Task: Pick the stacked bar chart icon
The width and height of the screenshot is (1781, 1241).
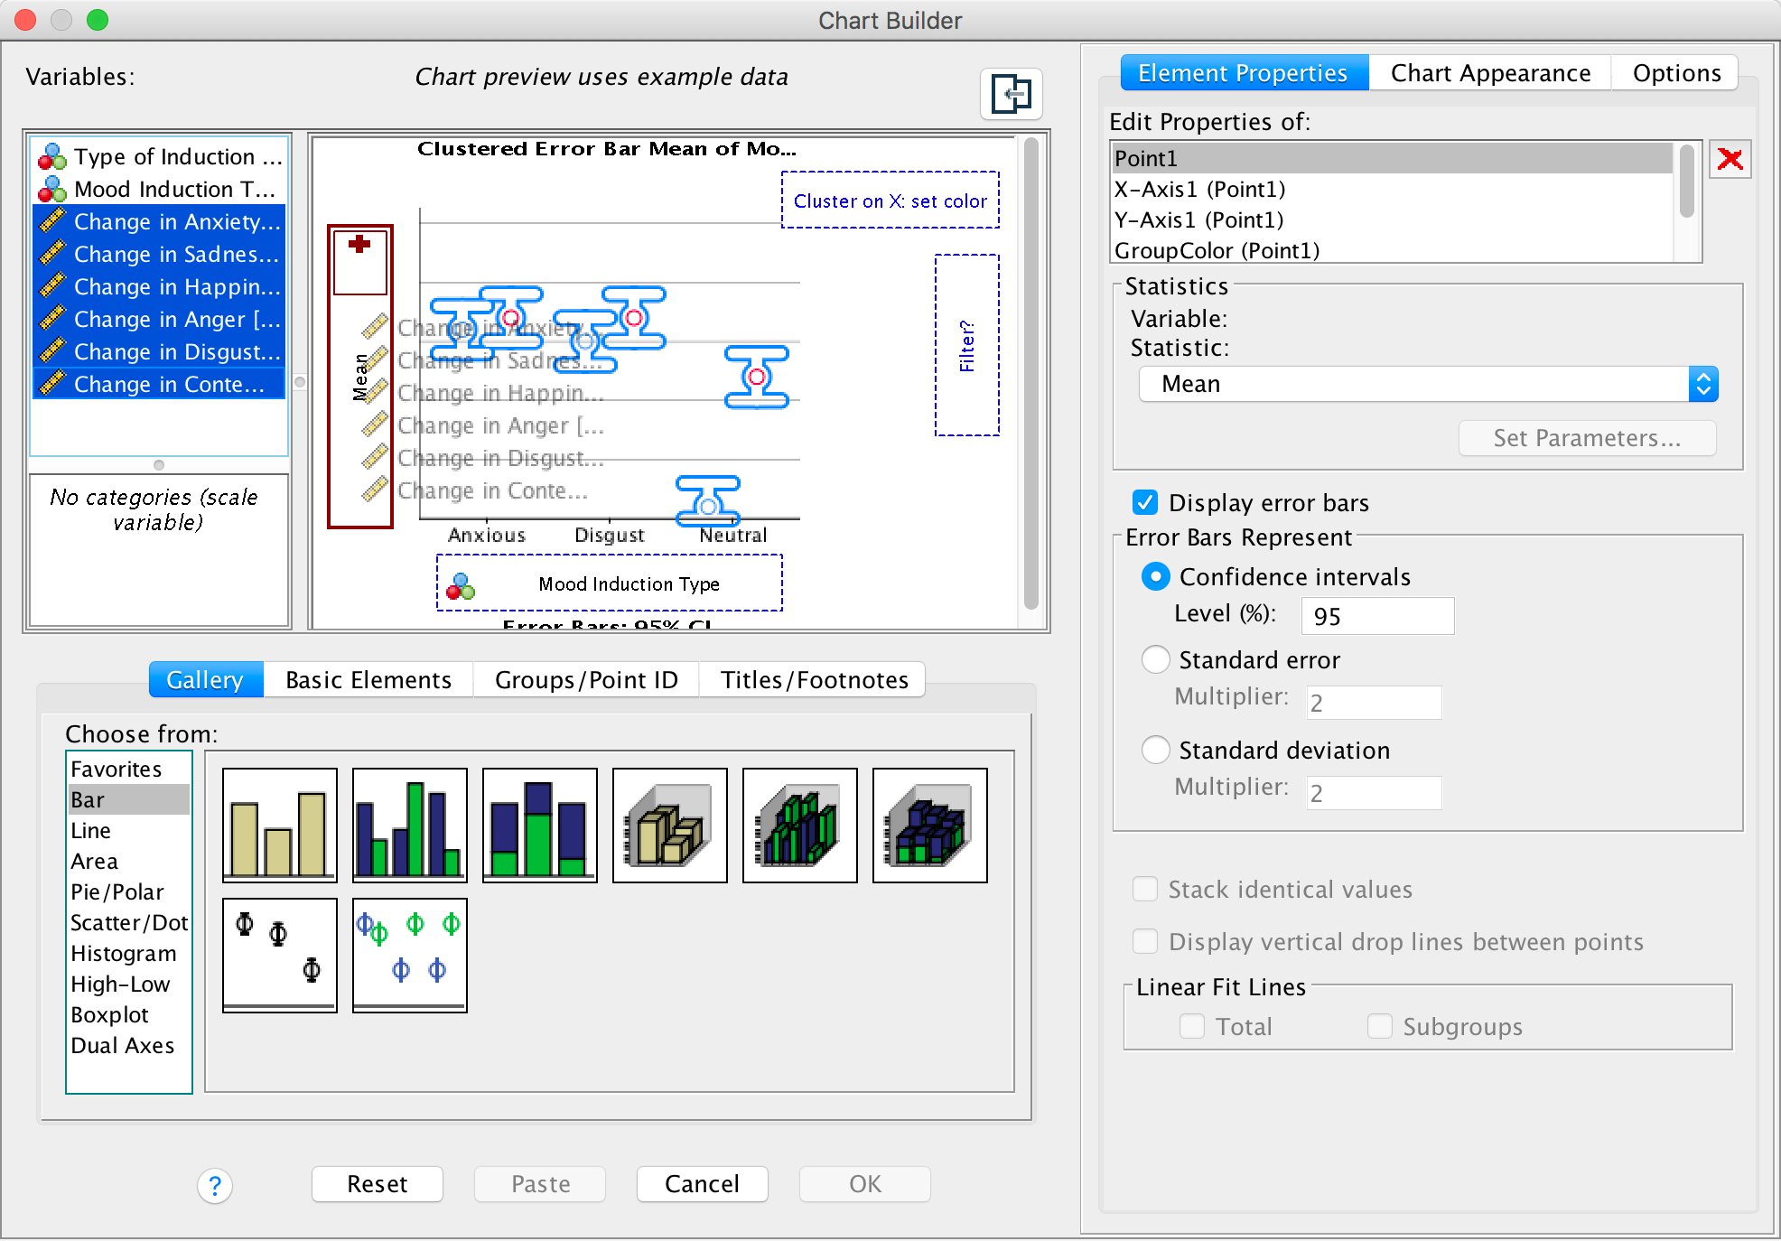Action: [x=539, y=825]
